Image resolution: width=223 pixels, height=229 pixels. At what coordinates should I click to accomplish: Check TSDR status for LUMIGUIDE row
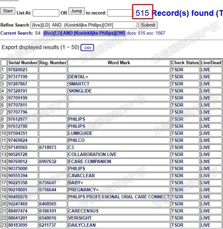[177, 133]
